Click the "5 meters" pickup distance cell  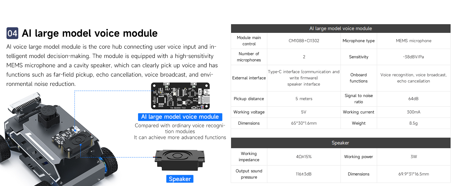[304, 99]
